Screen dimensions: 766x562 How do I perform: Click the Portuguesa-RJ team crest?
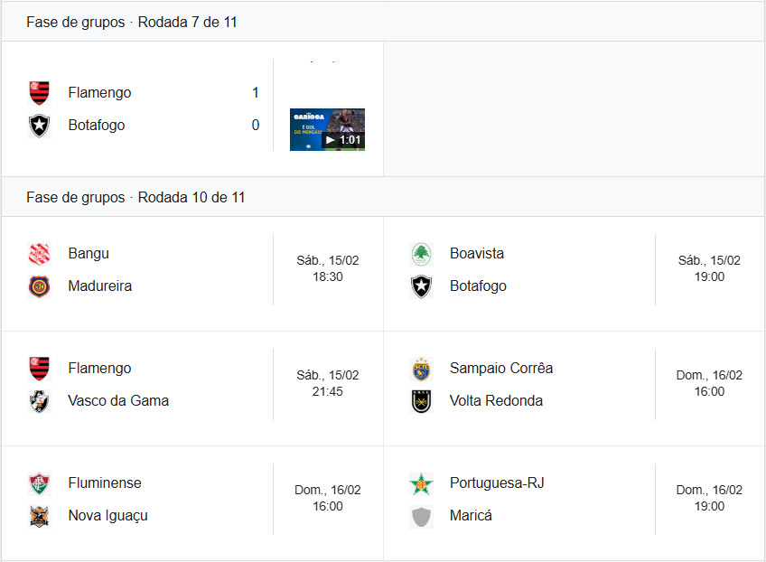tap(421, 483)
